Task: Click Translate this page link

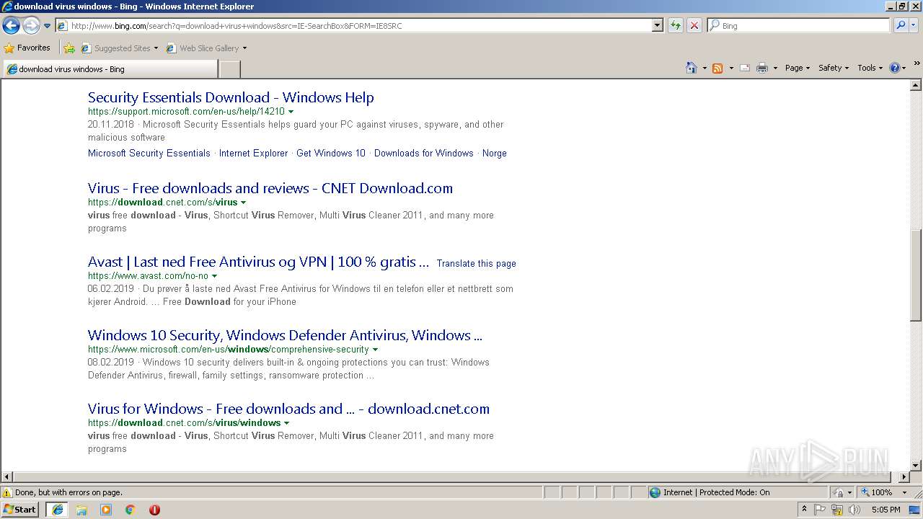Action: [477, 263]
